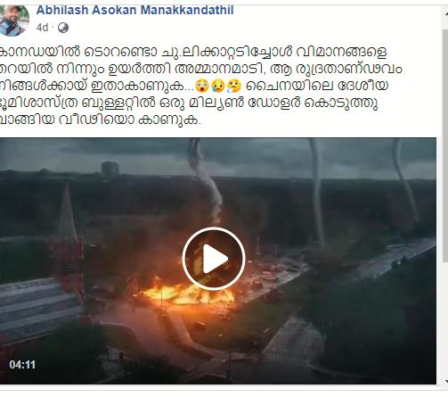Click the crying face emoji

[x=217, y=86]
